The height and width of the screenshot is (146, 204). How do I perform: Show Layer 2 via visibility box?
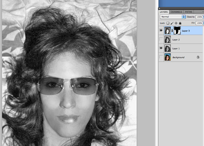[x=161, y=39]
